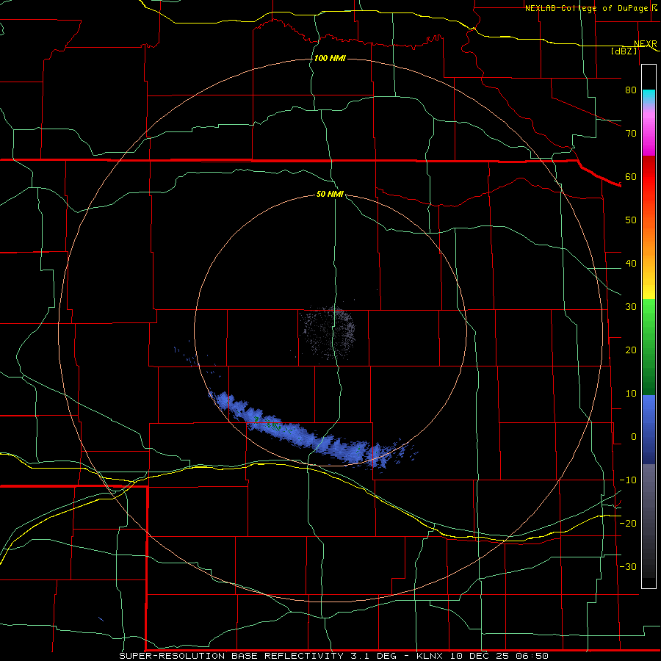Click the -10 value on the dBZ scale
The height and width of the screenshot is (661, 661).
[628, 480]
